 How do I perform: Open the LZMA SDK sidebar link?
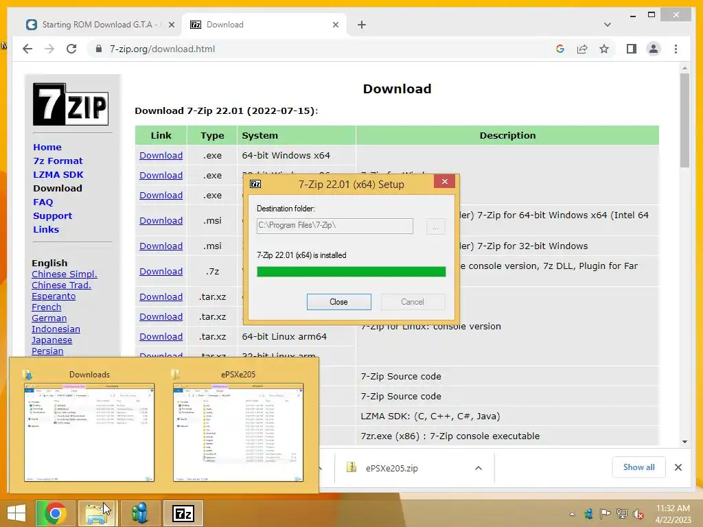58,175
